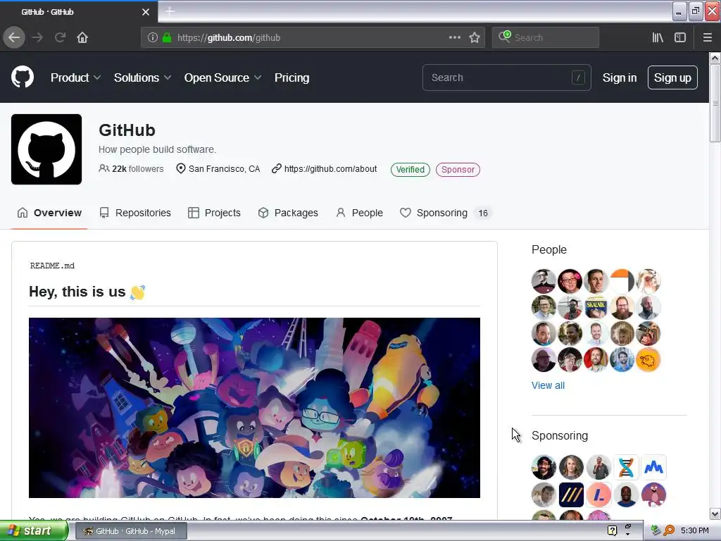The height and width of the screenshot is (541, 721).
Task: Click the Sign up button
Action: pos(672,77)
